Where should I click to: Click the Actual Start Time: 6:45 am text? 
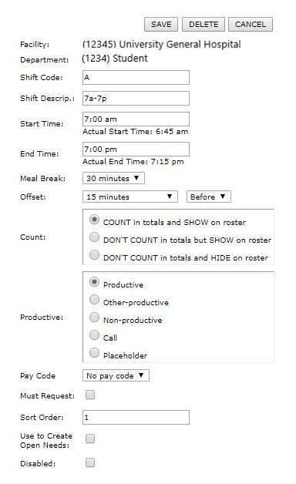coord(135,132)
